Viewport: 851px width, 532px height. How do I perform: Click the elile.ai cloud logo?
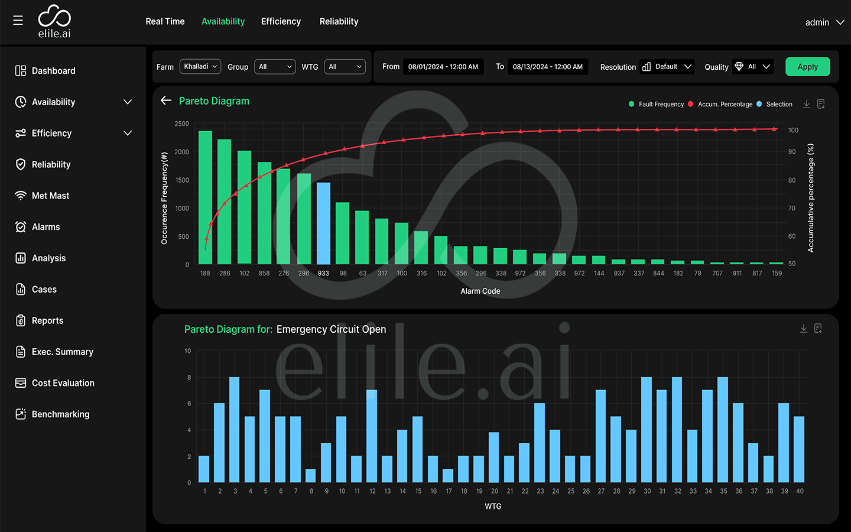(54, 22)
